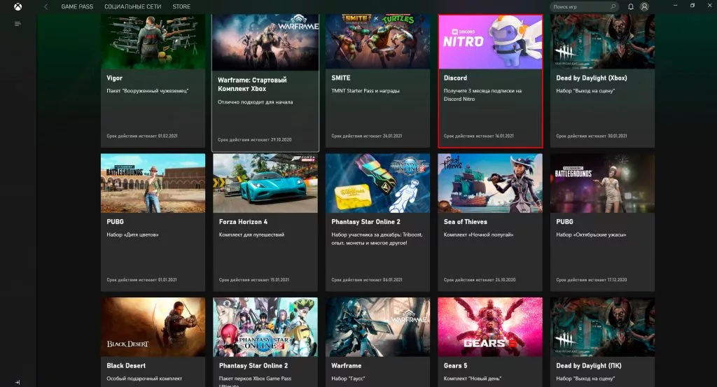This screenshot has width=717, height=387.
Task: Expand the sidebar with the bottom-left arrow icon
Action: point(18,382)
